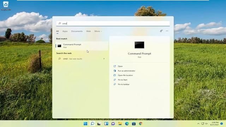This screenshot has width=226, height=127.
Task: Click the large Command Prompt preview thumbnail
Action: (139, 45)
